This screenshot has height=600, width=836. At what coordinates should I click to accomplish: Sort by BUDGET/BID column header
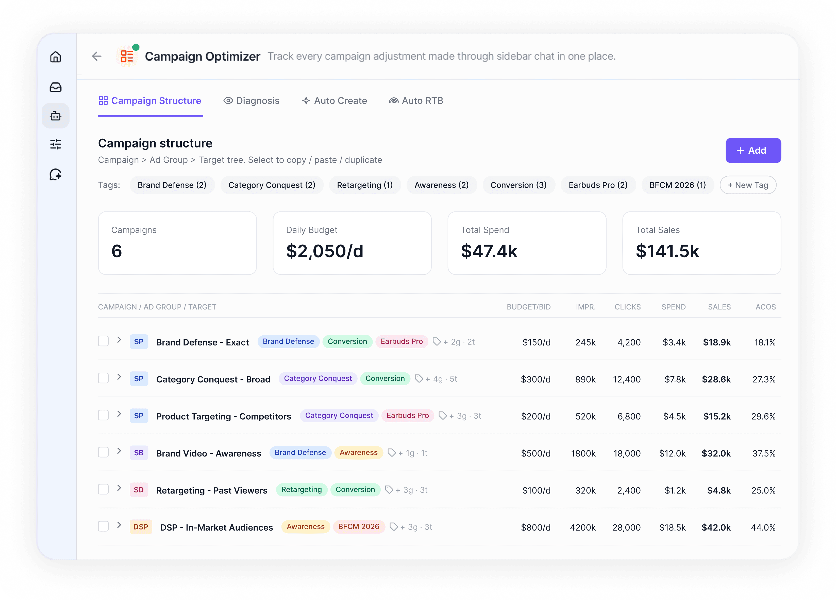point(529,307)
